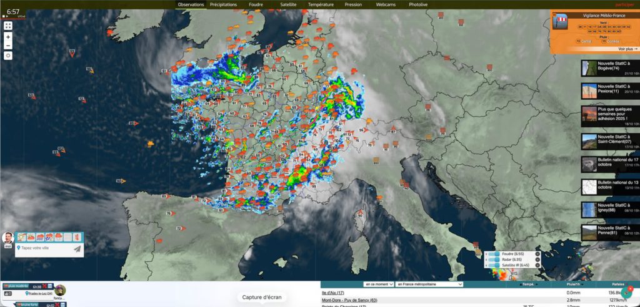Adjust the Radar layer opacity slider

click(494, 260)
